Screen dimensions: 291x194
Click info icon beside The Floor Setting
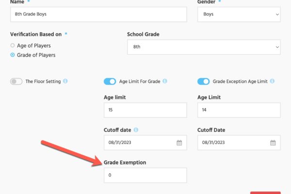[65, 81]
